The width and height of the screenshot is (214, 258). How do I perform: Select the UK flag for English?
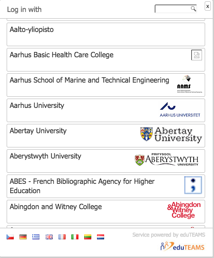[49, 237]
